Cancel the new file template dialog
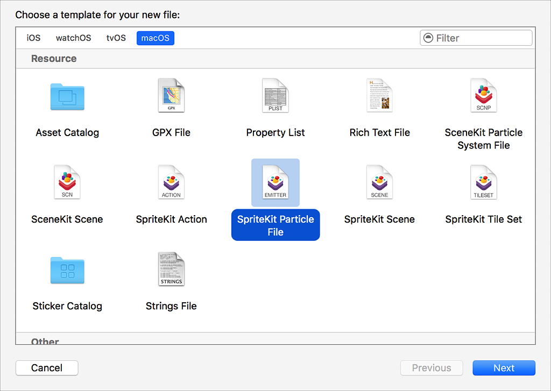This screenshot has height=391, width=551. (47, 368)
